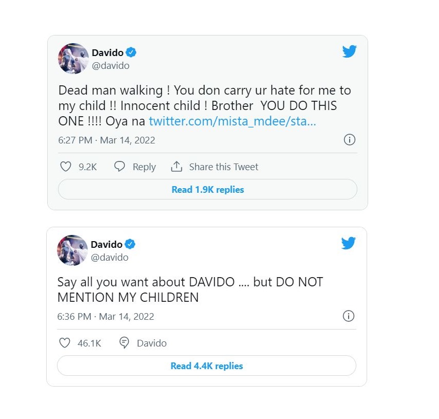Open Davido's avatar in the first tweet
This screenshot has width=439, height=419.
(73, 59)
